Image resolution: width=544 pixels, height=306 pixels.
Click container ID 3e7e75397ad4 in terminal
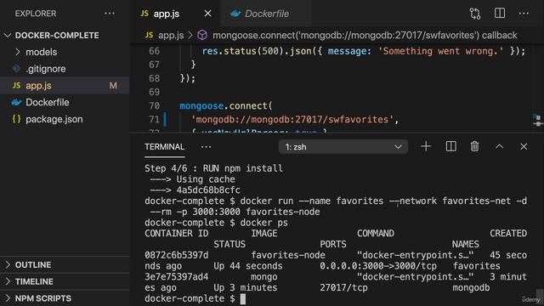[x=177, y=277]
